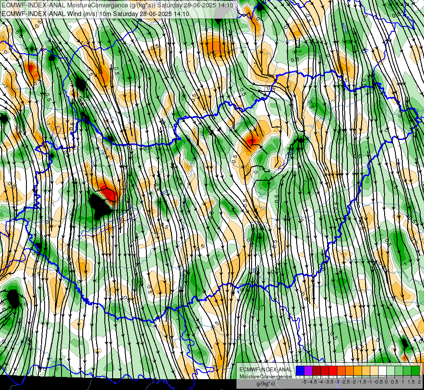Click the -3.5 legend scale value
The width and height of the screenshot is (424, 390).
pyautogui.click(x=329, y=382)
